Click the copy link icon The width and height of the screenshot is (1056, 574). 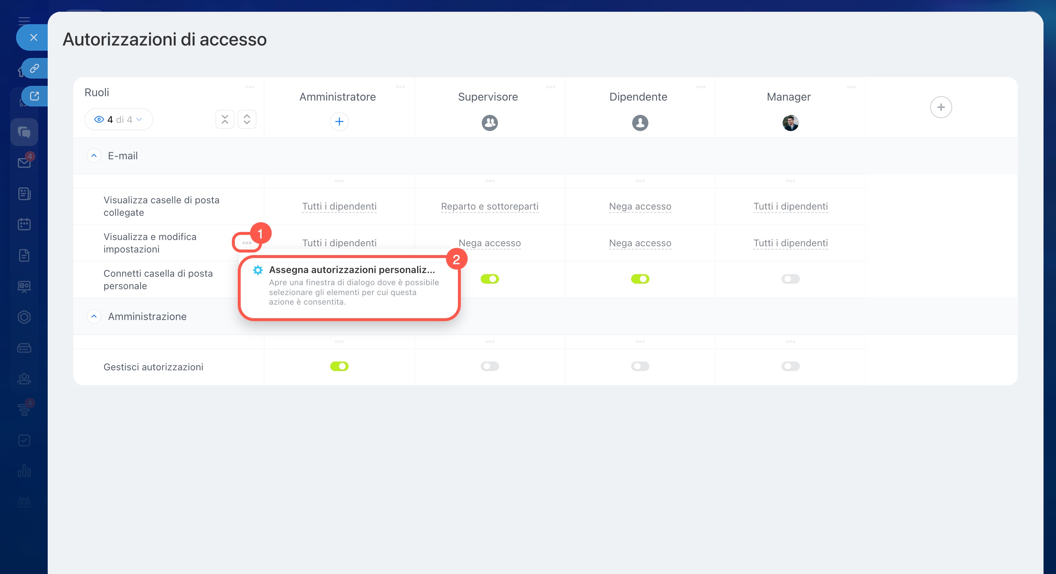34,68
